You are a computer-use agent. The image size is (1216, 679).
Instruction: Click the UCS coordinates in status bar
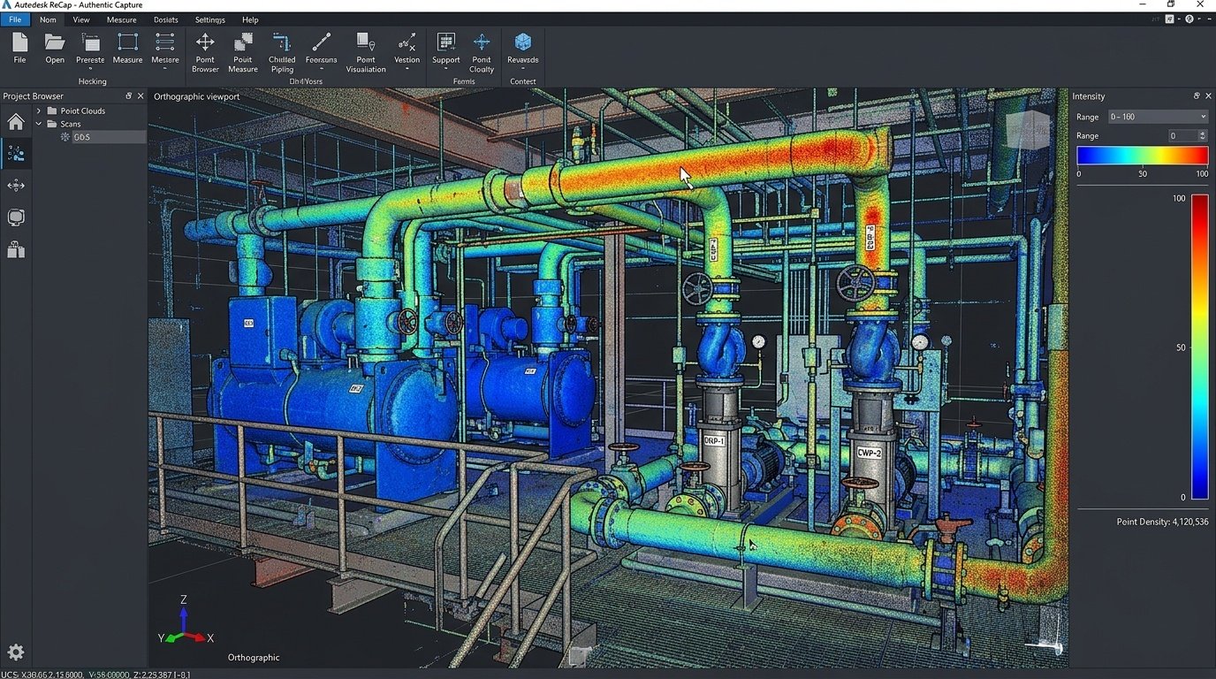[x=95, y=674]
